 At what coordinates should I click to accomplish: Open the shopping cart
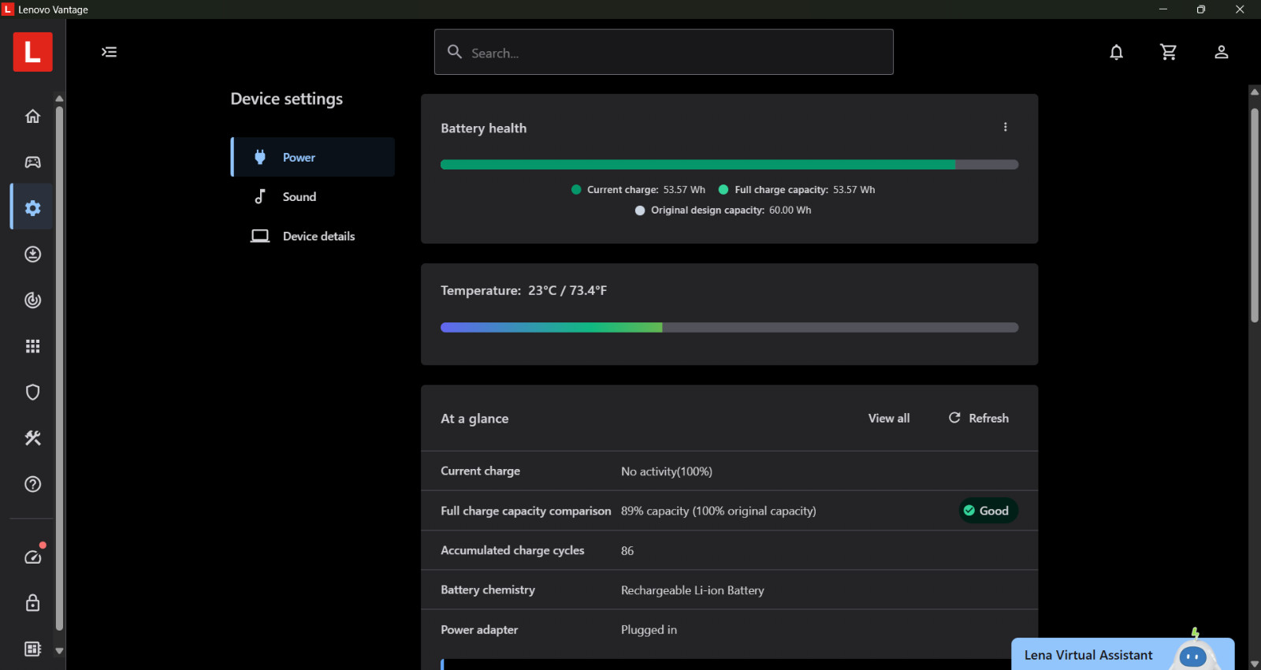tap(1168, 52)
